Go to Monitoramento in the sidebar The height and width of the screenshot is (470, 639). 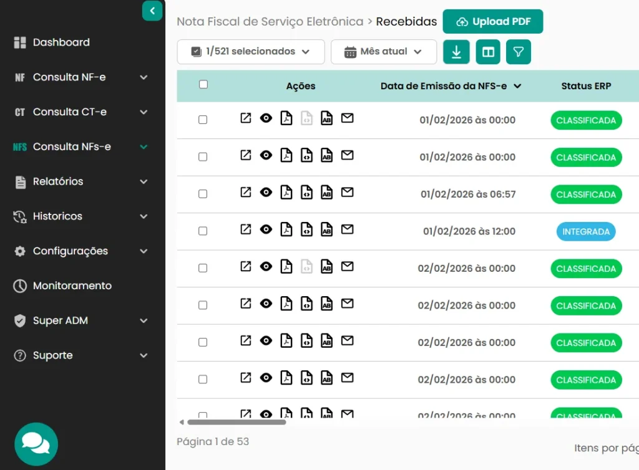tap(72, 285)
